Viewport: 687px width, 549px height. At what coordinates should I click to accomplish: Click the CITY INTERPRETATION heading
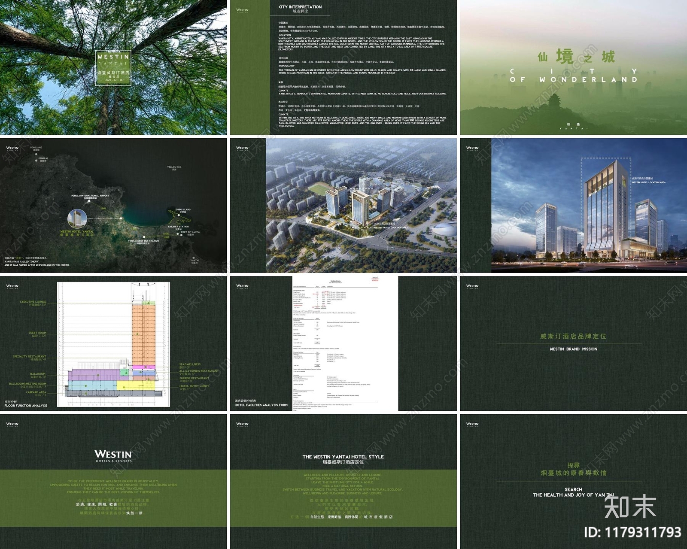point(300,7)
